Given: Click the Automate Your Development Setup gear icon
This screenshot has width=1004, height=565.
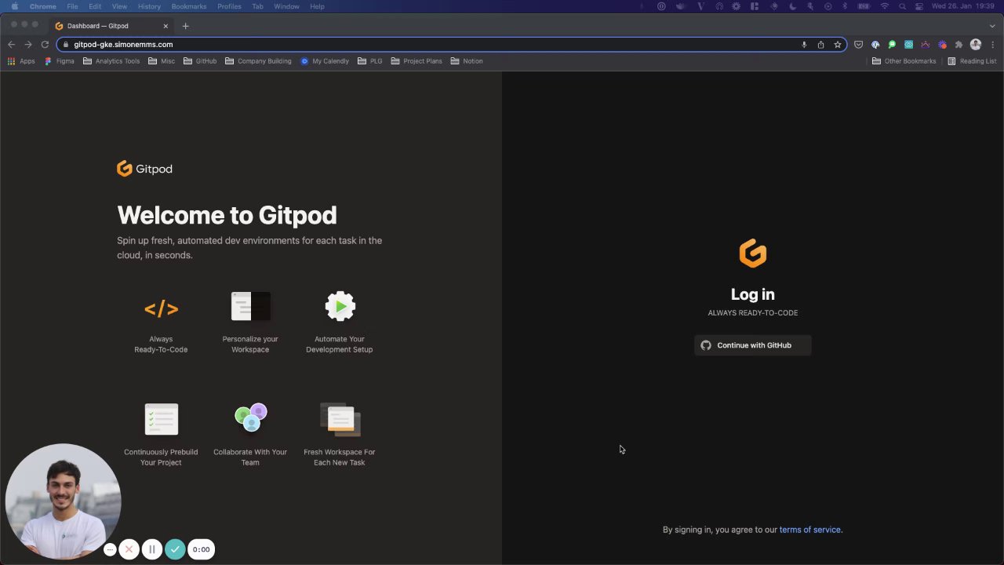Looking at the screenshot, I should pyautogui.click(x=340, y=306).
